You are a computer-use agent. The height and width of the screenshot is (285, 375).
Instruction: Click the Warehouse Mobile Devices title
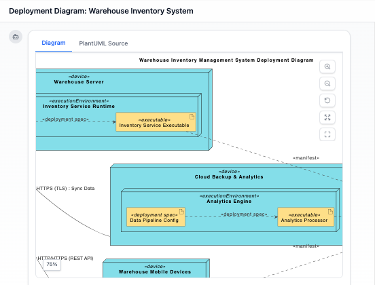pos(155,272)
